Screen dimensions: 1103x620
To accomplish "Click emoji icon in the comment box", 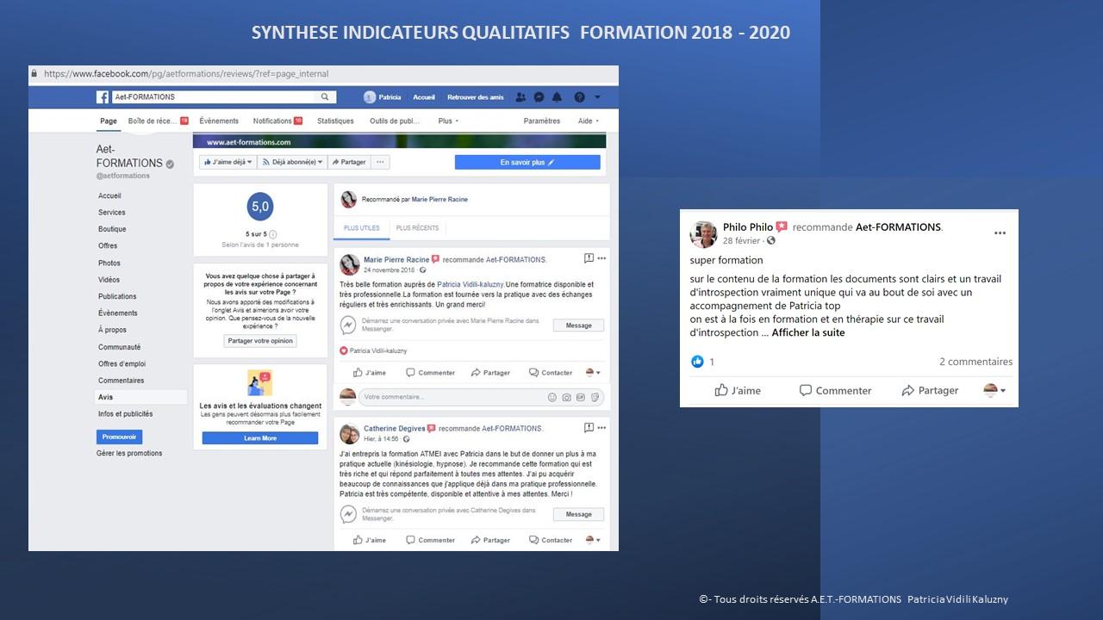I will pos(552,397).
